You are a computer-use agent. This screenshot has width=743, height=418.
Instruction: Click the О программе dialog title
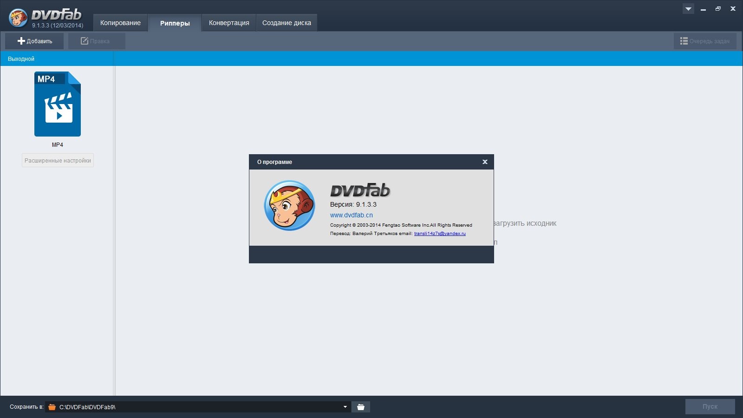[274, 162]
